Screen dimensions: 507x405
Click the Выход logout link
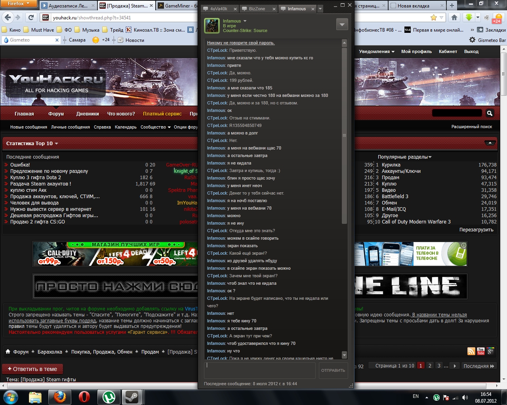pos(471,51)
